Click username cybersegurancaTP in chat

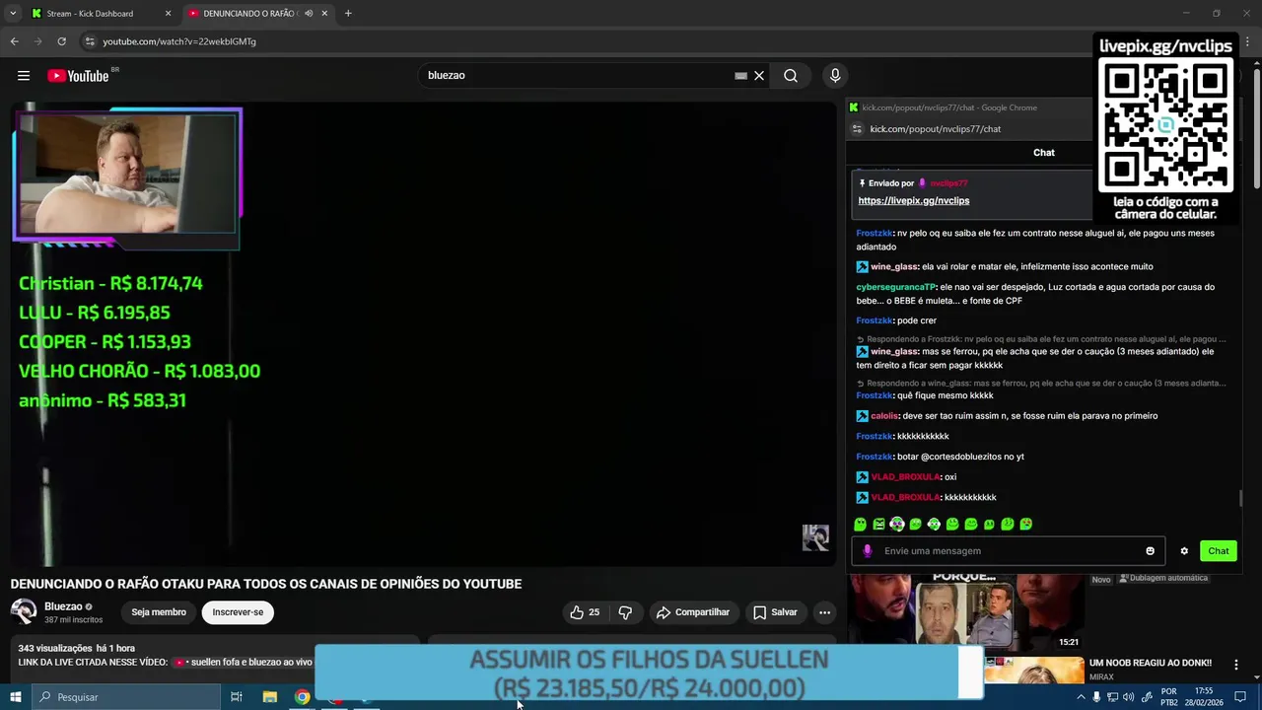click(896, 287)
